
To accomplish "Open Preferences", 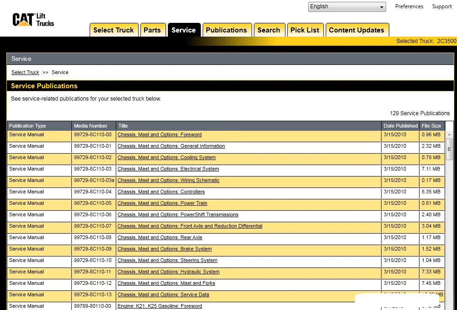I will pyautogui.click(x=409, y=6).
